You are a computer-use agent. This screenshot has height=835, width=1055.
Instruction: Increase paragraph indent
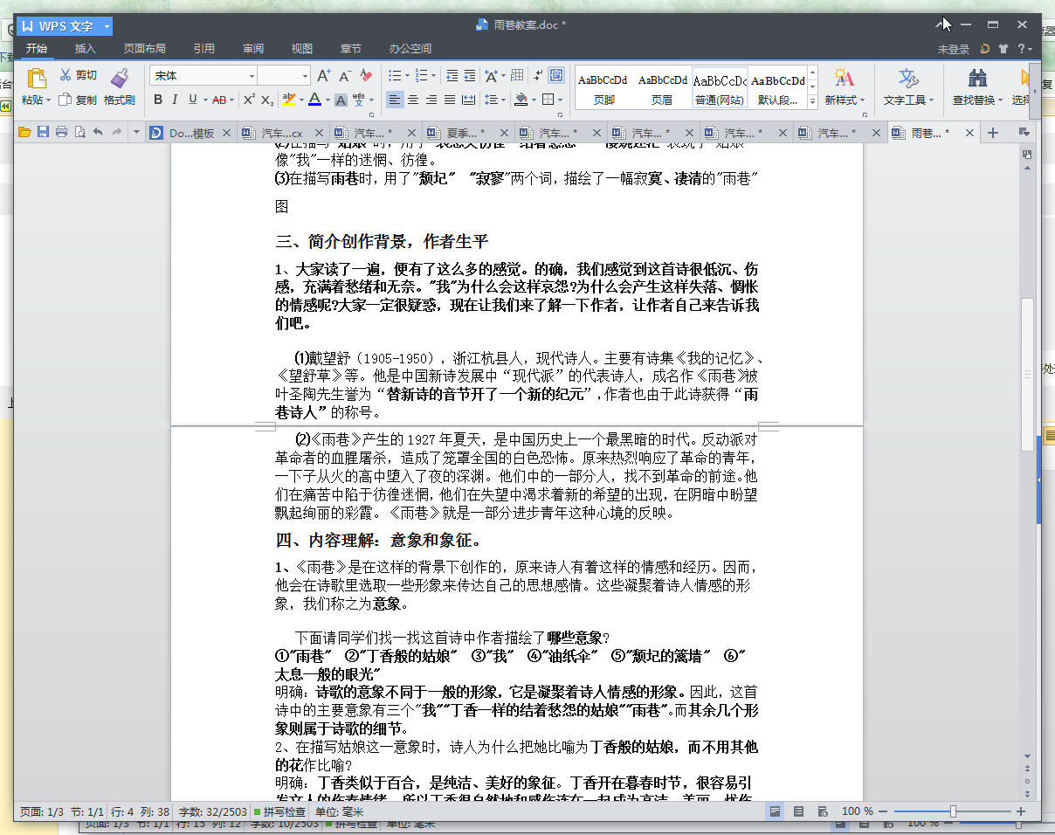470,76
